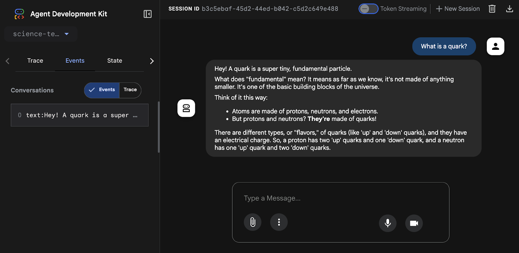Attach a file with paperclip icon

pyautogui.click(x=253, y=222)
